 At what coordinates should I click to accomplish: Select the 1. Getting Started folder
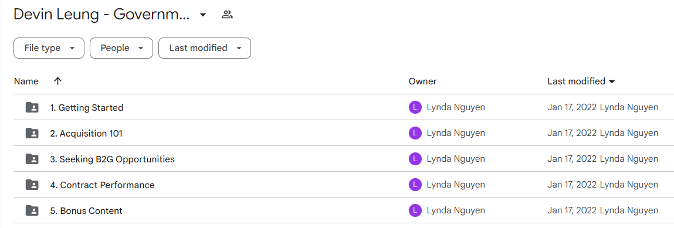87,108
